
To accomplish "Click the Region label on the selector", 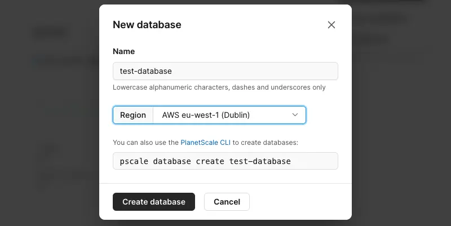I will 133,115.
